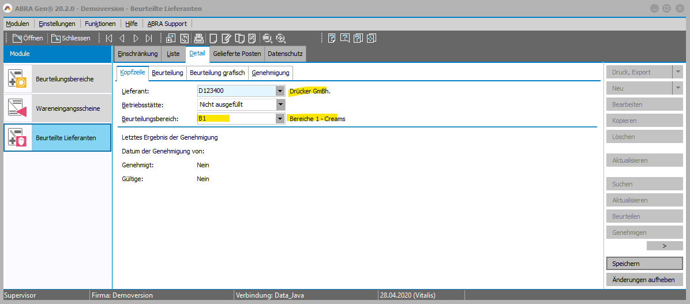Open the Beurteilungsbereich dropdown list
The height and width of the screenshot is (304, 690).
click(x=280, y=118)
